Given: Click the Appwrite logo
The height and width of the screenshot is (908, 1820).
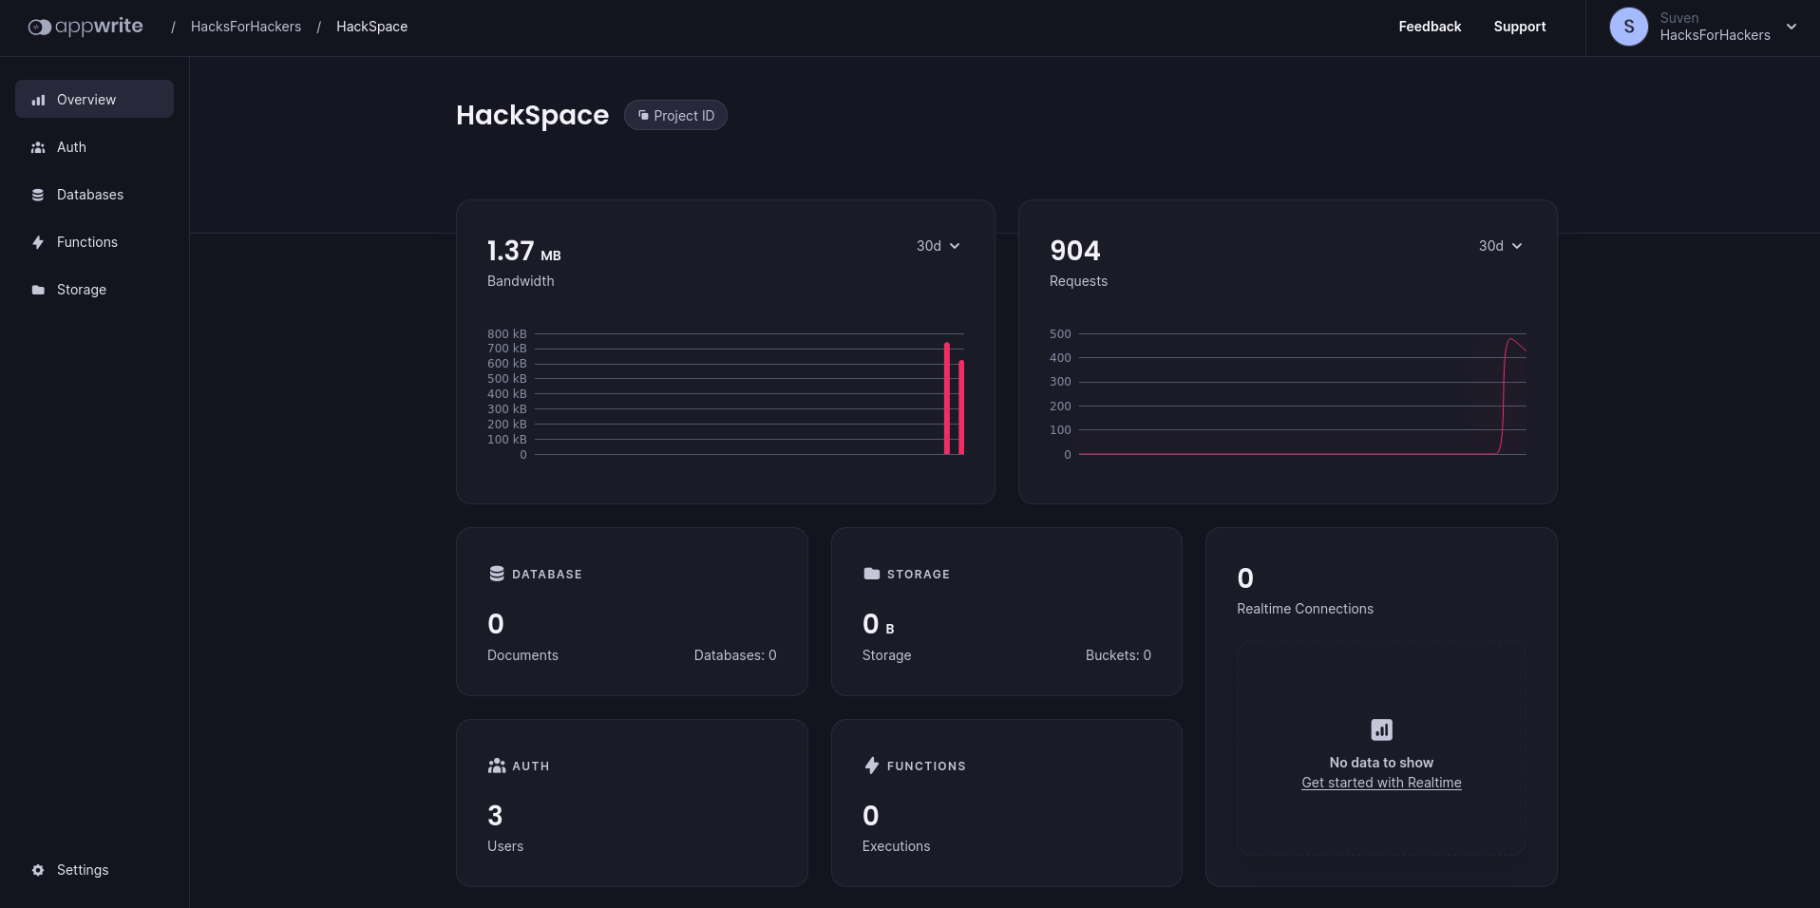Looking at the screenshot, I should [85, 27].
